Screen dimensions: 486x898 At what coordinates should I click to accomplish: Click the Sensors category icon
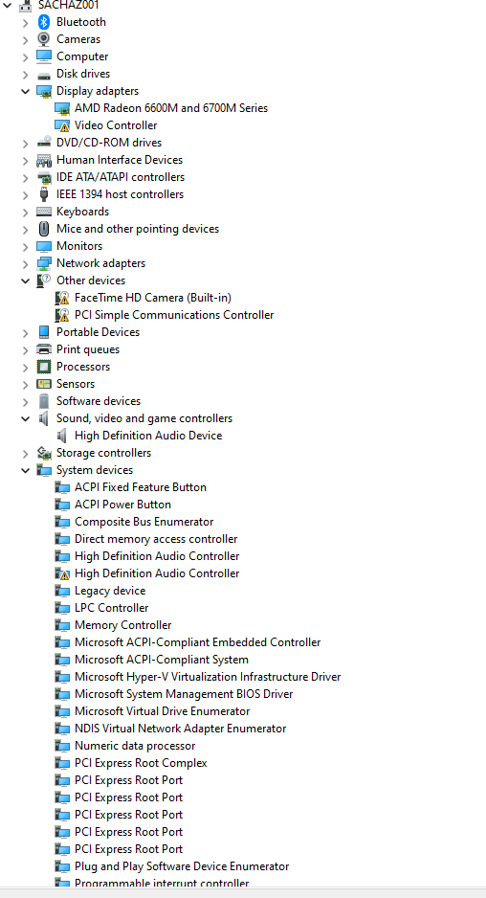(x=44, y=384)
